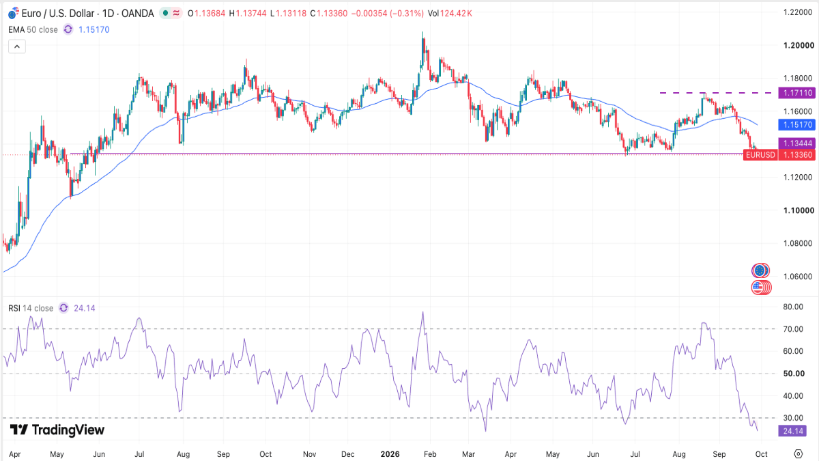Click the purple refresh icon beside RSI 14 close

(x=63, y=308)
